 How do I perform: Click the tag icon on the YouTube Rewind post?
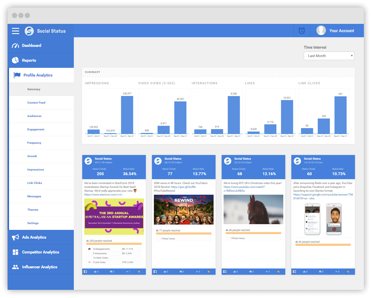(209, 272)
